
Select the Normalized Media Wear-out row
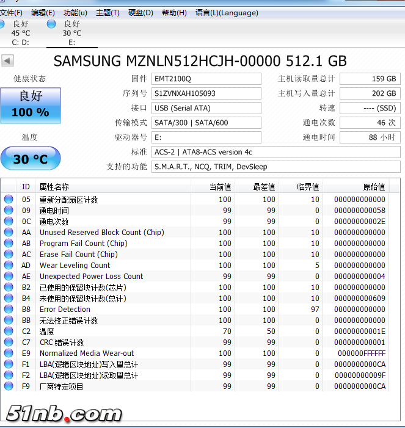[87, 354]
